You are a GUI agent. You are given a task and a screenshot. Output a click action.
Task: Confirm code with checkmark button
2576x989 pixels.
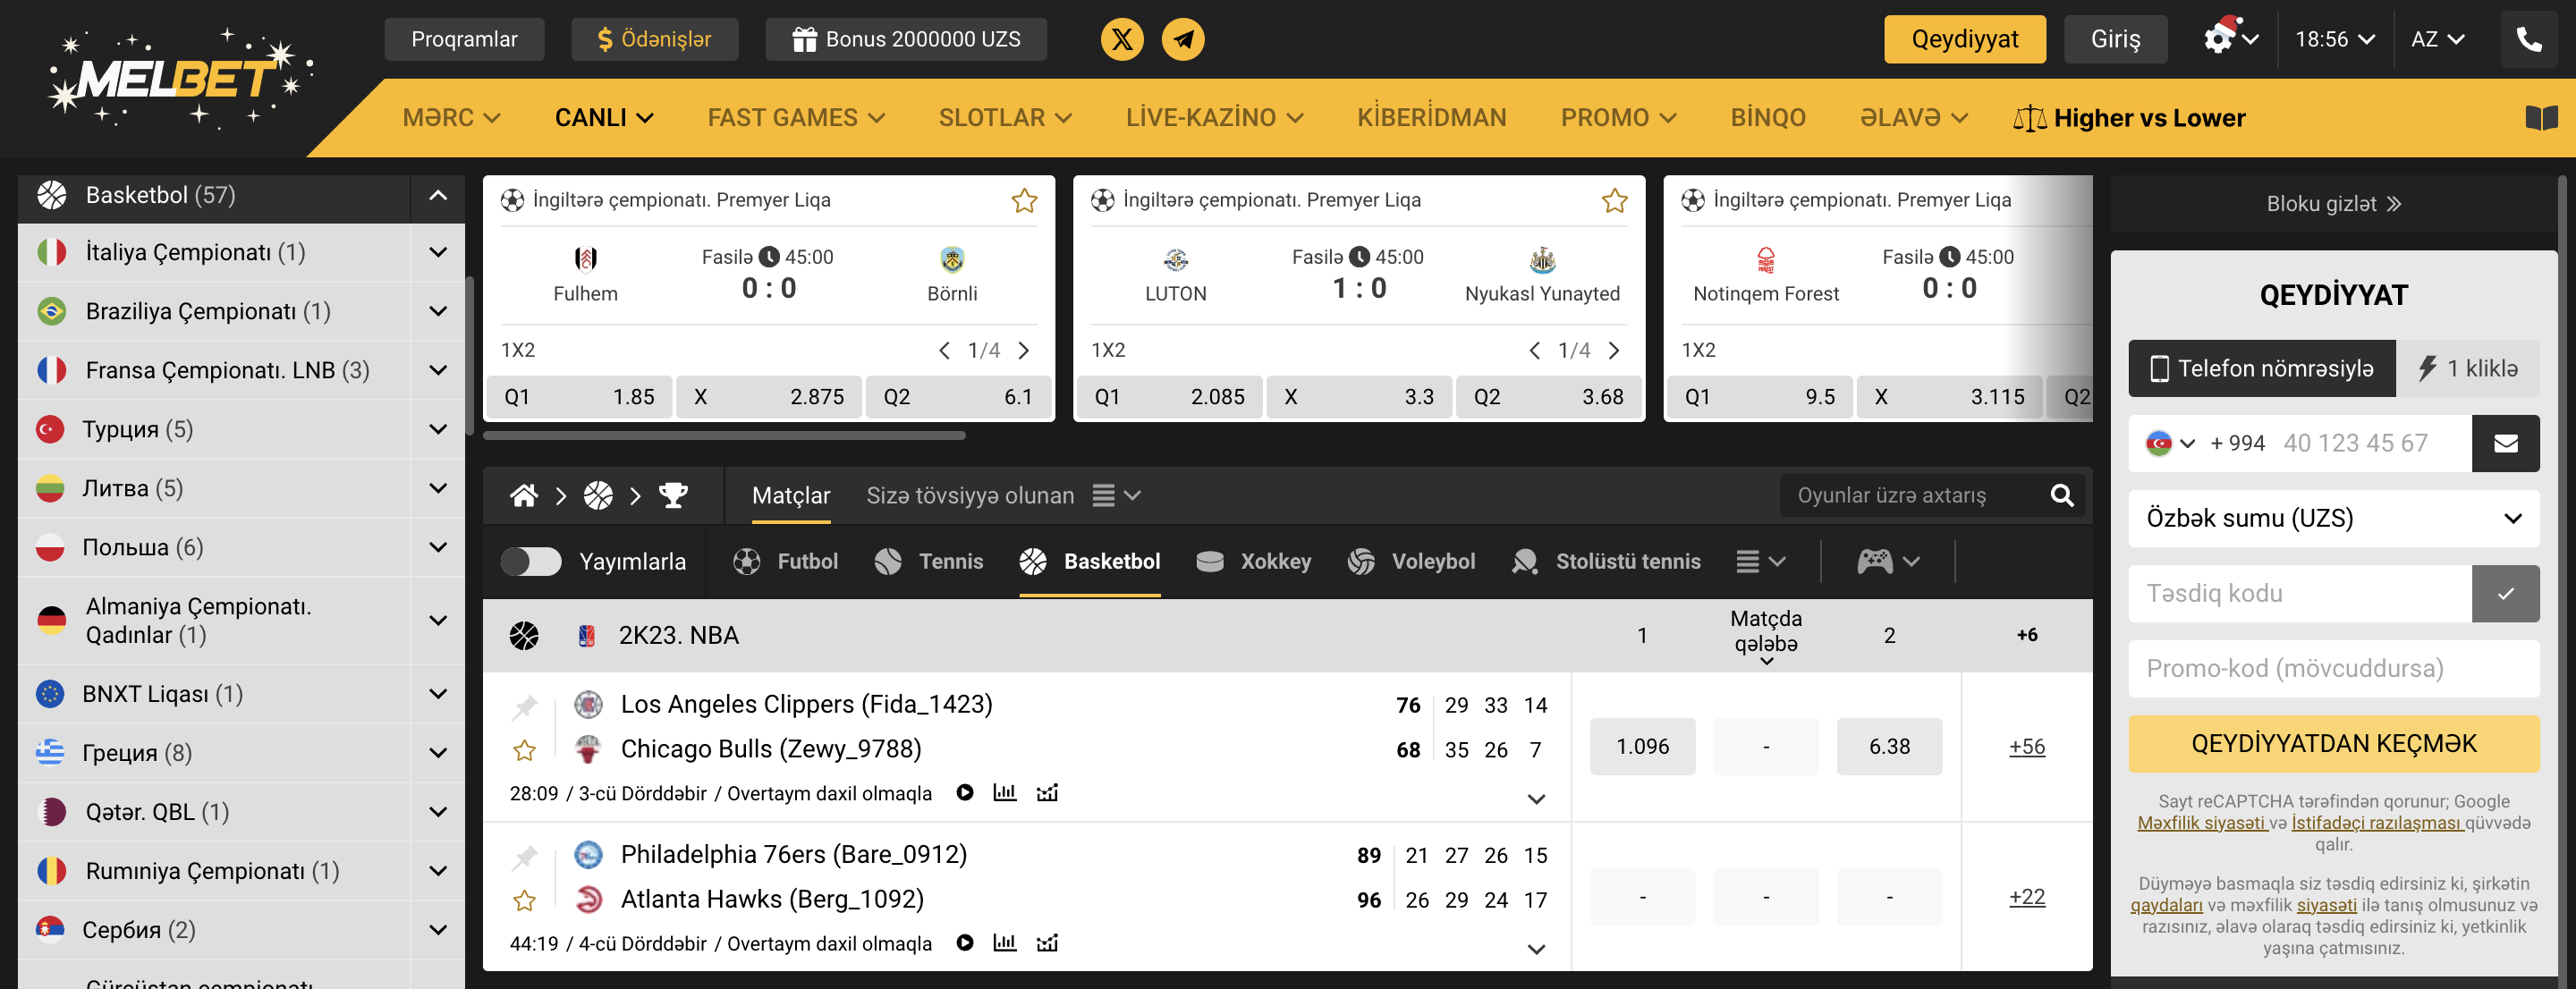tap(2505, 593)
